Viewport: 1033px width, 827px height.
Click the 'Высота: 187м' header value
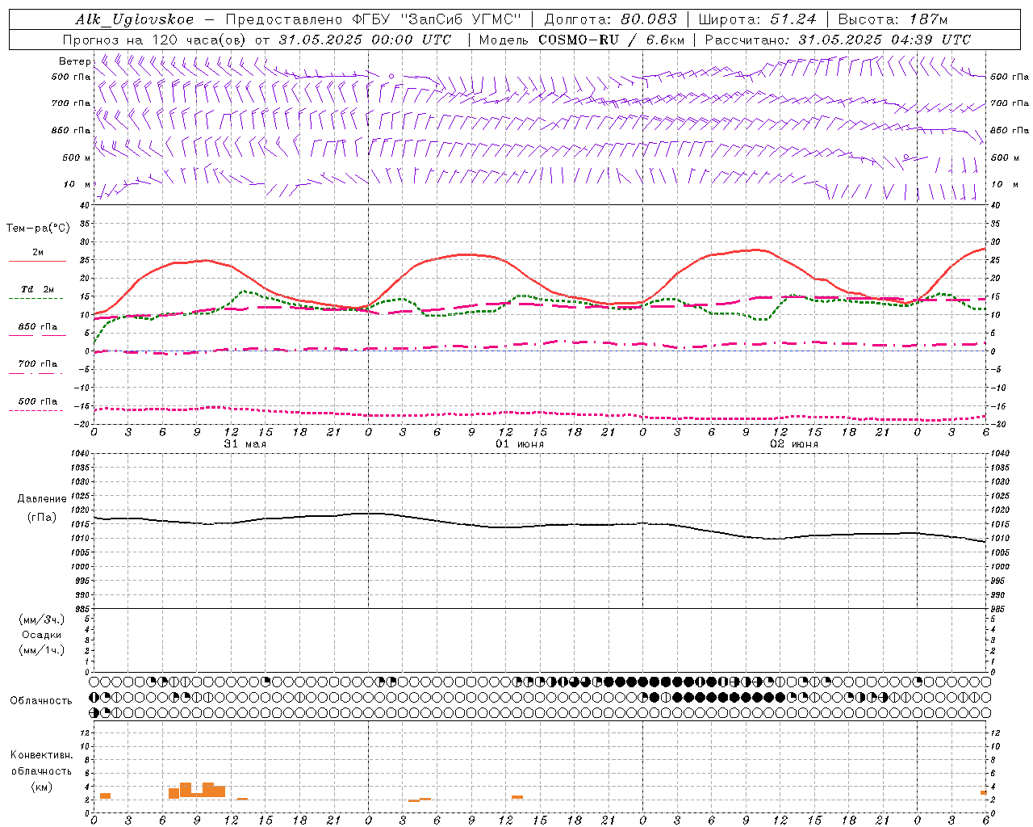point(893,19)
